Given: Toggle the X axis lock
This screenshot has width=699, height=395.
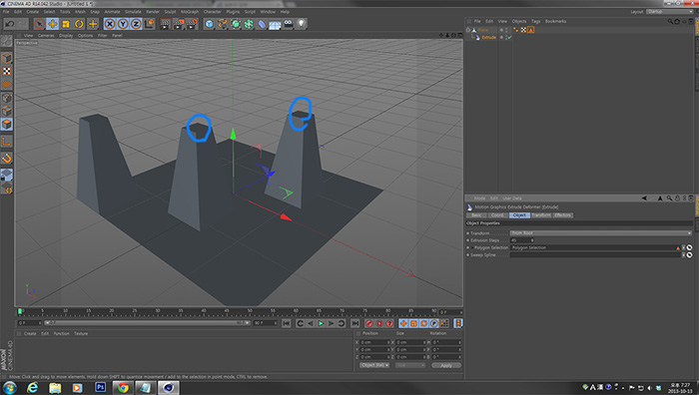Looking at the screenshot, I should click(x=110, y=24).
